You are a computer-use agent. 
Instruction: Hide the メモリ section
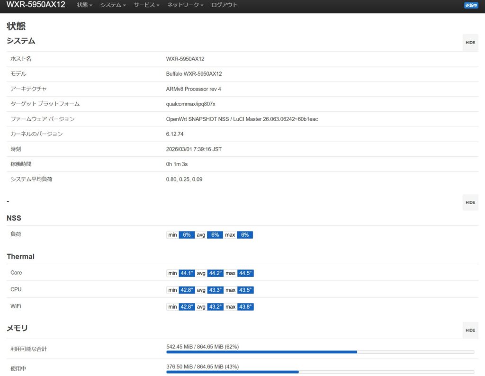click(470, 331)
